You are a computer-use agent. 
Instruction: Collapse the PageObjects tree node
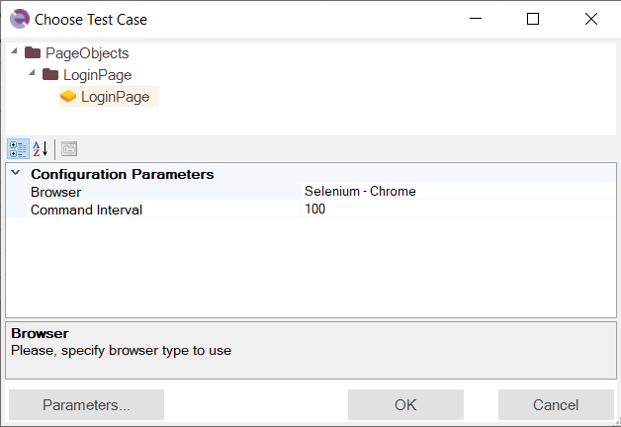coord(14,50)
